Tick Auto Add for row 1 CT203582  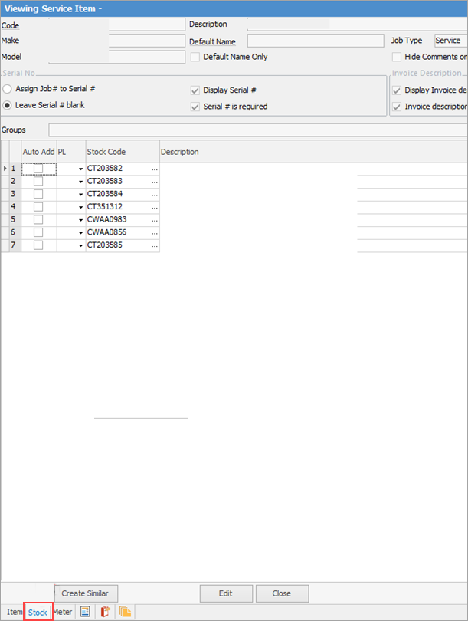click(x=38, y=169)
